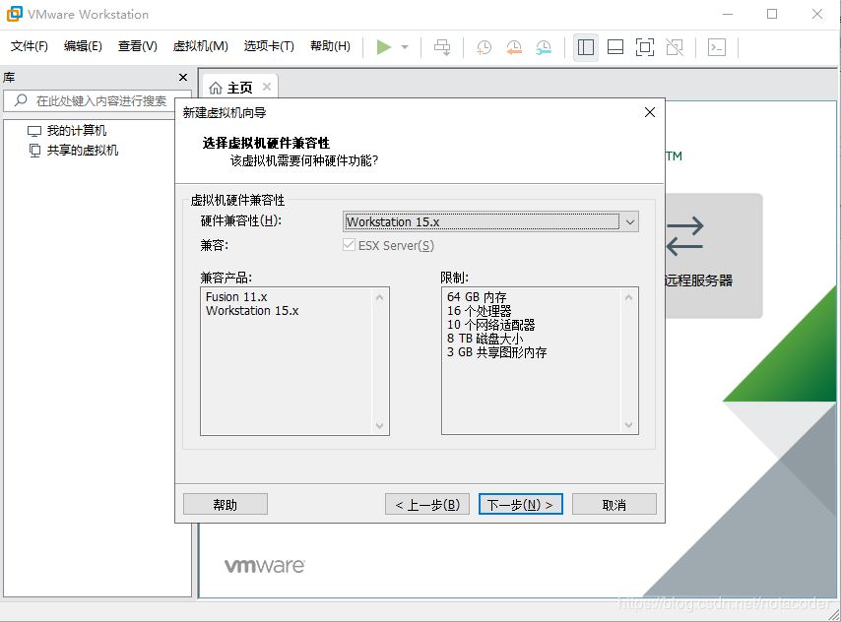
Task: Click the green power on play icon
Action: (383, 47)
